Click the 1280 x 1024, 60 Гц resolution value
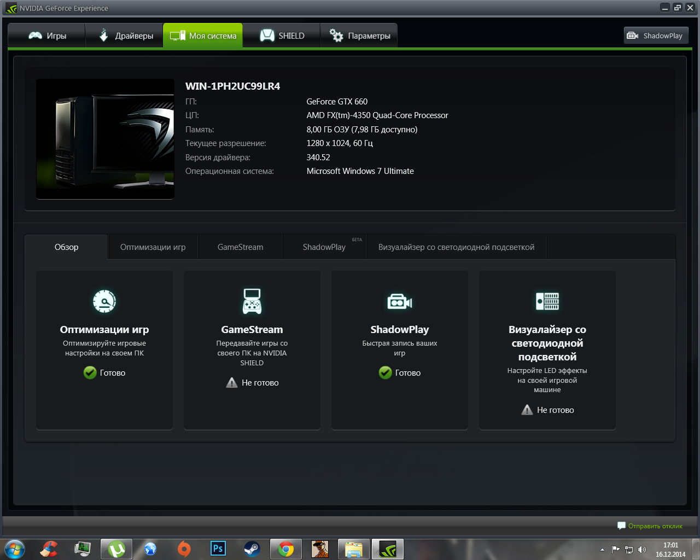 (x=340, y=143)
